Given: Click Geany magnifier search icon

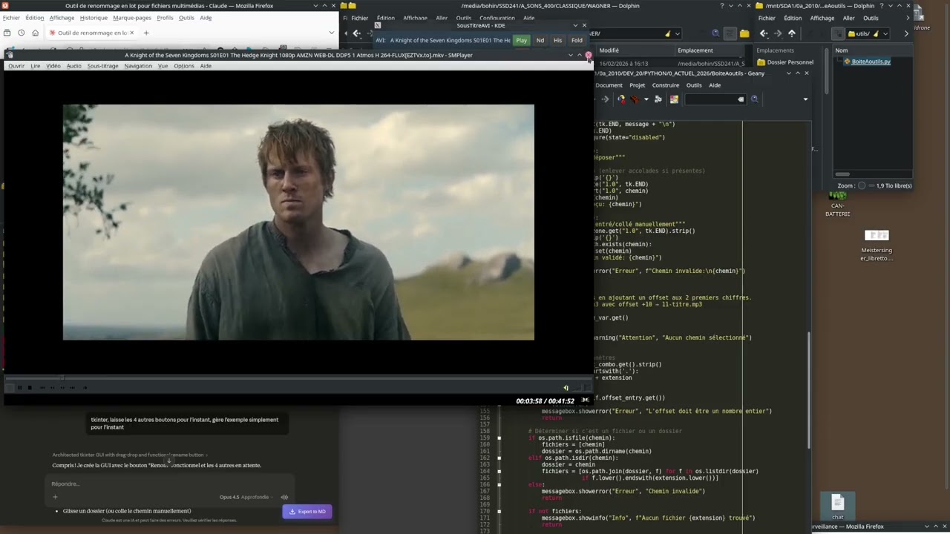Looking at the screenshot, I should click(x=754, y=99).
